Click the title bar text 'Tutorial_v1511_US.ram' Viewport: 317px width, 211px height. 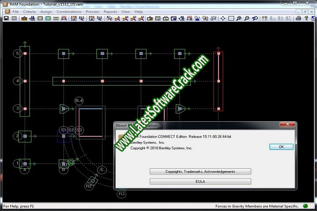[x=63, y=4]
